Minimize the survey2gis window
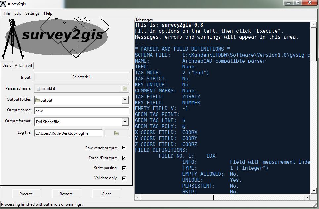The image size is (319, 209). click(x=289, y=3)
